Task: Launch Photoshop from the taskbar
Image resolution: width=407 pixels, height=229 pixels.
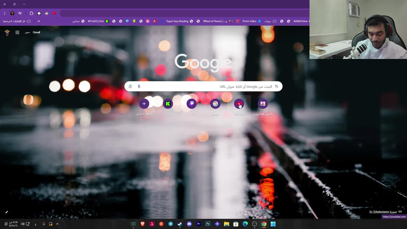Action: [208, 224]
